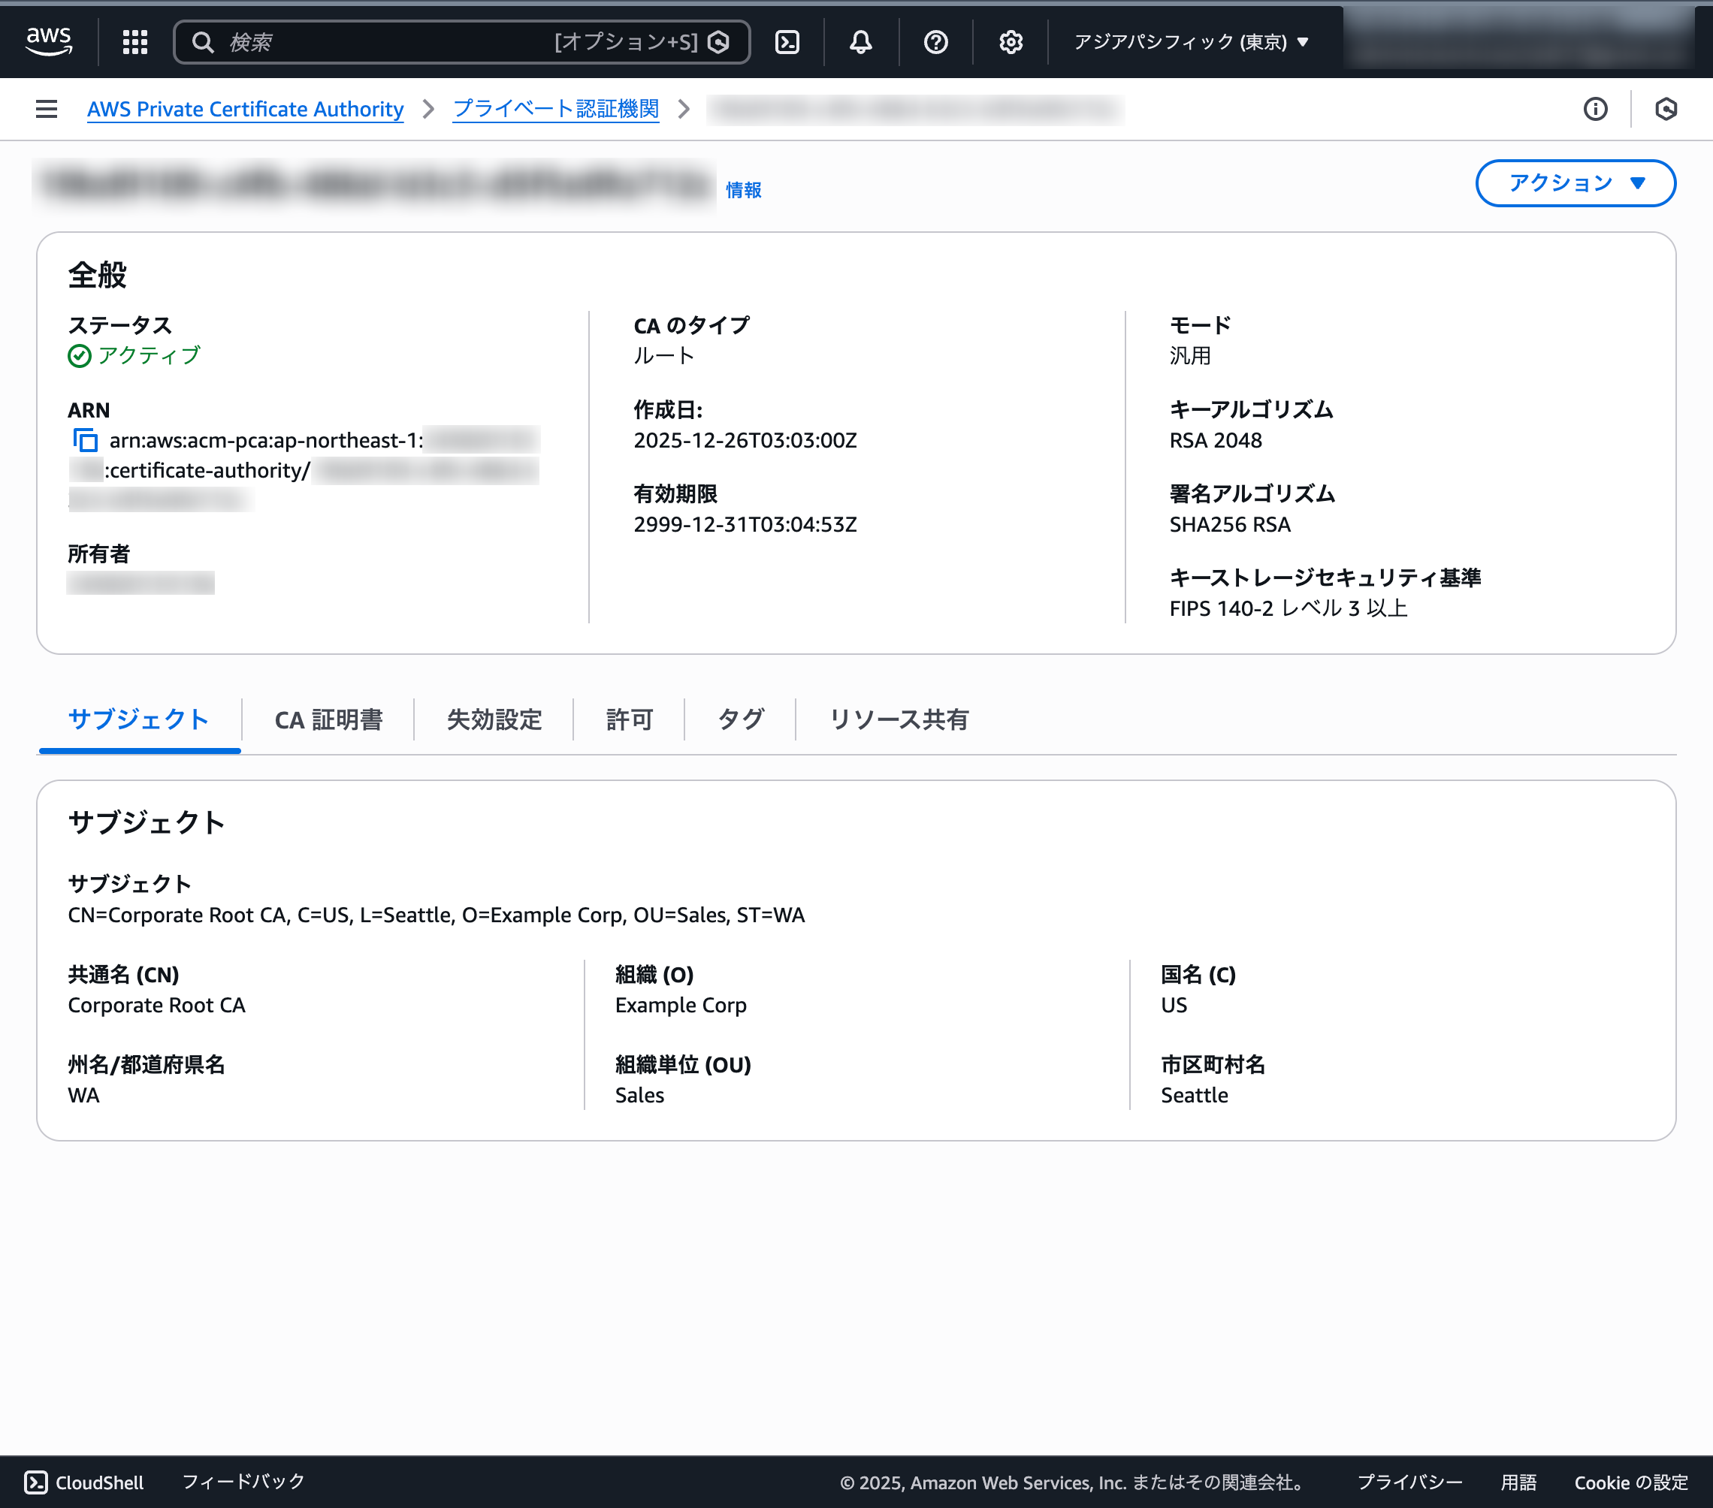Open the notifications bell icon
This screenshot has height=1508, width=1713.
862,41
